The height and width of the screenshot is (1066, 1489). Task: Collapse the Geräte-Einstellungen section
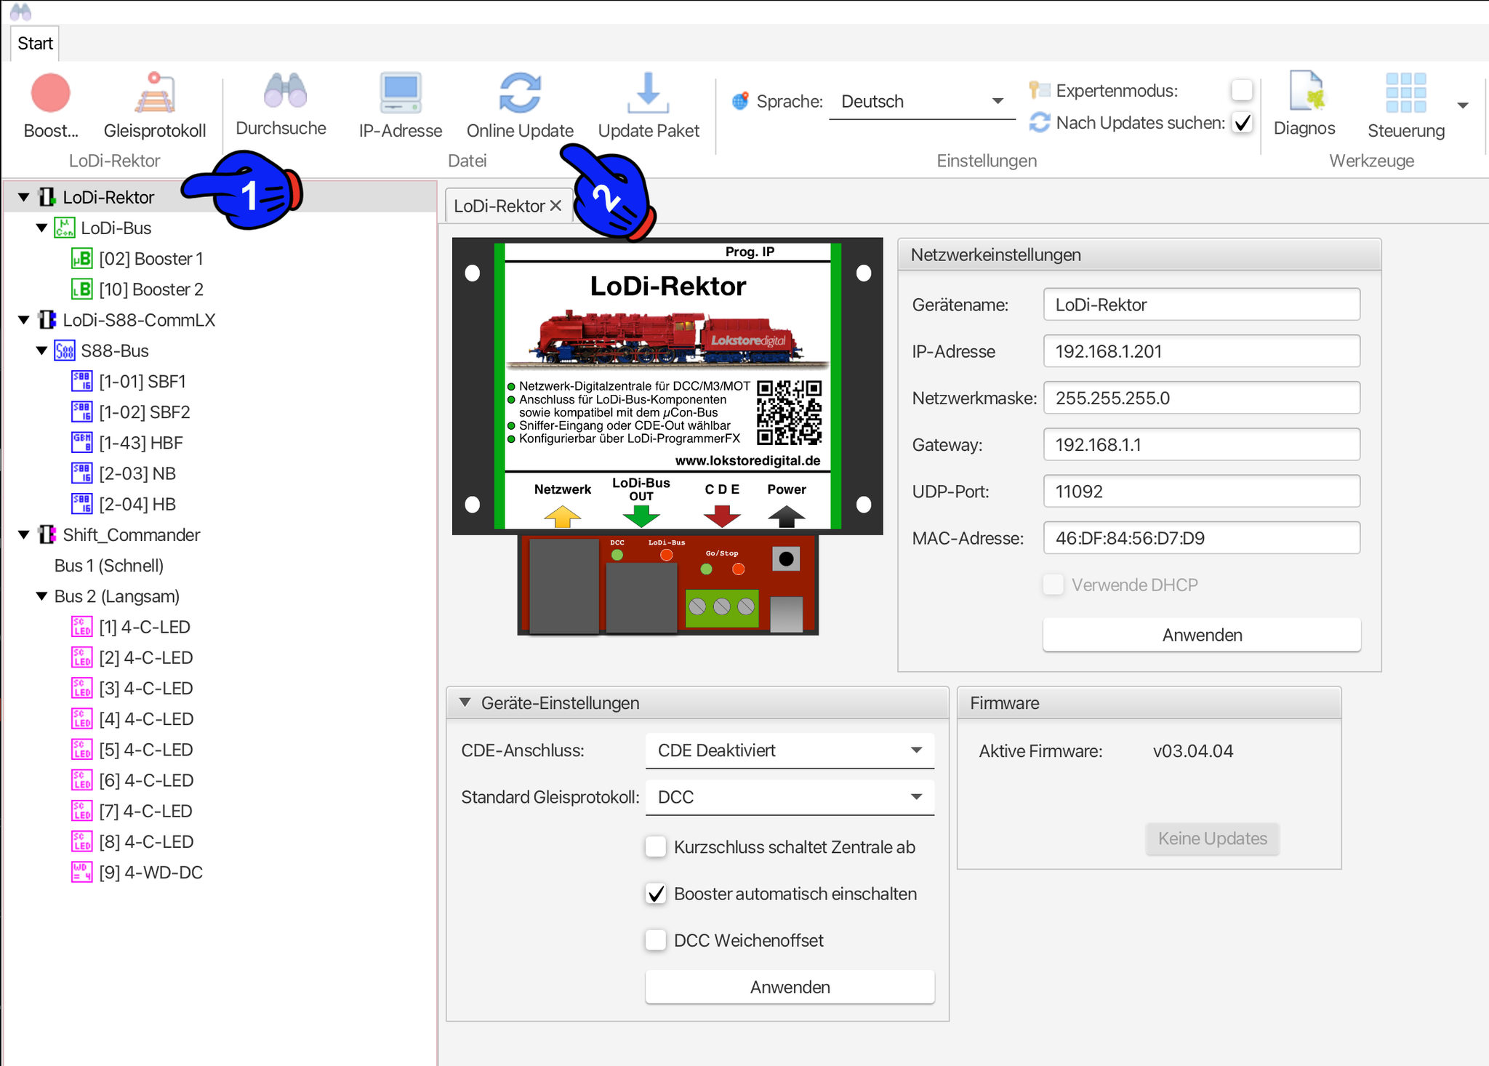coord(465,702)
